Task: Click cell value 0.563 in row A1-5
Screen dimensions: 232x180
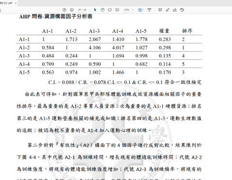Action: pyautogui.click(x=48, y=72)
